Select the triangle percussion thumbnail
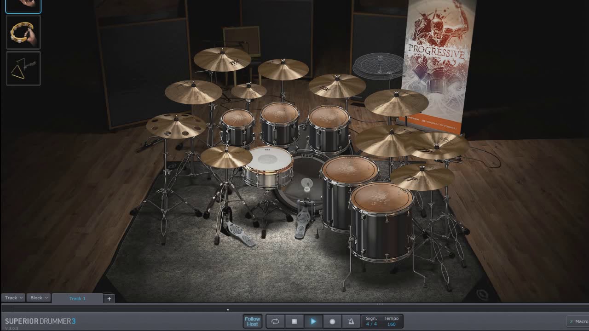 point(23,68)
